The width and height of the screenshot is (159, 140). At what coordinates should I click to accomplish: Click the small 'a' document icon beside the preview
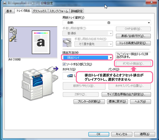(x=12, y=30)
